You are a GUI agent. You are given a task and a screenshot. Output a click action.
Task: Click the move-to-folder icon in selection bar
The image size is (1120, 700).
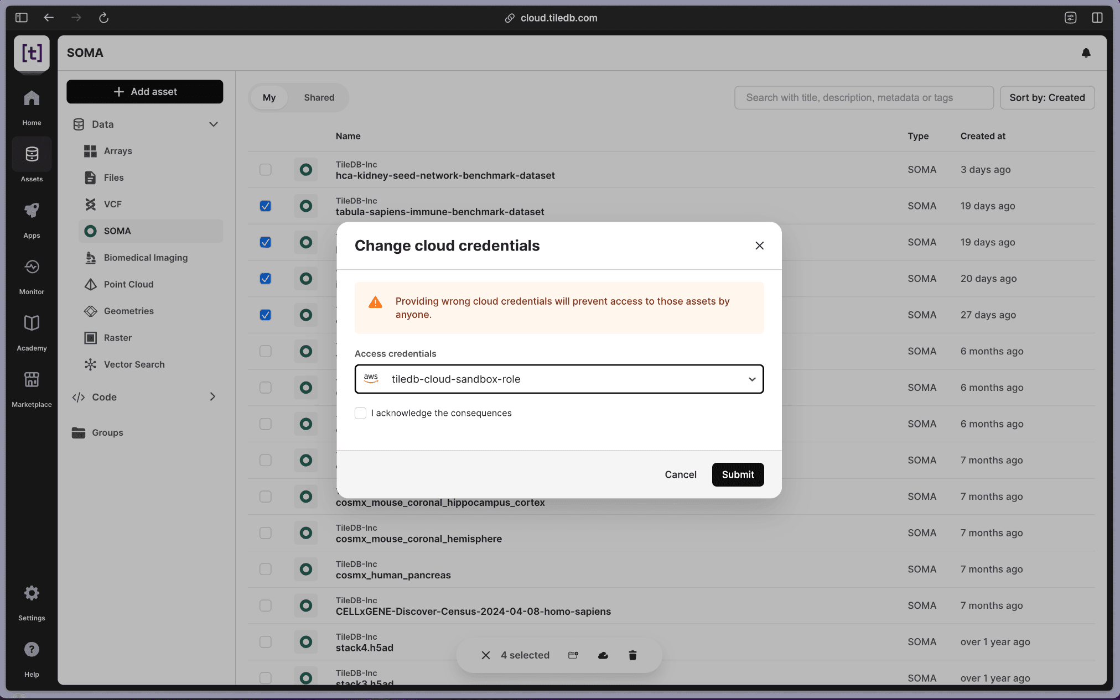[573, 655]
